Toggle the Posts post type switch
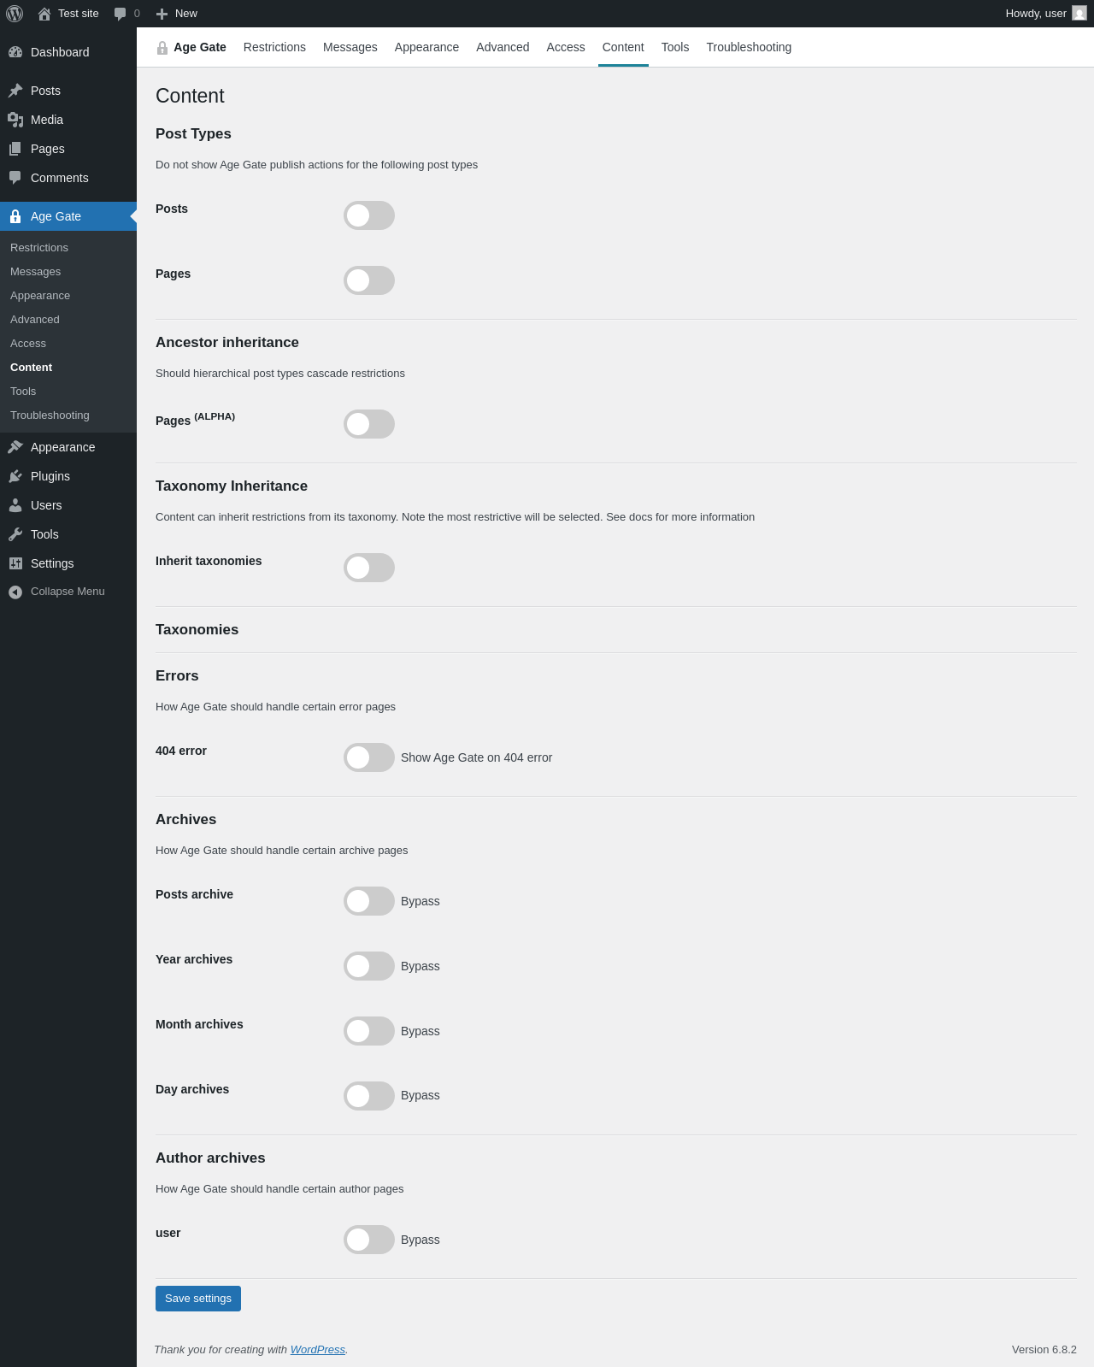The image size is (1094, 1367). (x=369, y=215)
